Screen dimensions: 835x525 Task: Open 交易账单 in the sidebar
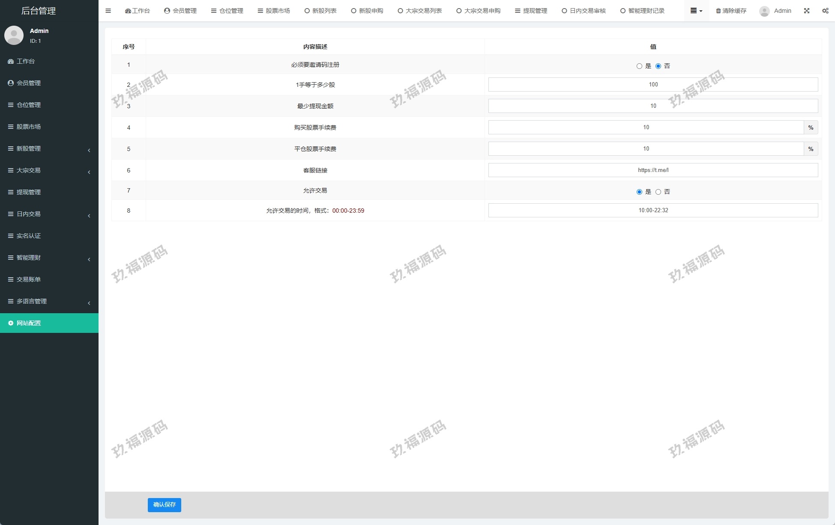(29, 279)
